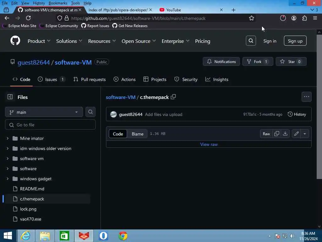Viewport: 322px width, 242px height.
Task: Open the extensions puzzle icon
Action: (304, 18)
